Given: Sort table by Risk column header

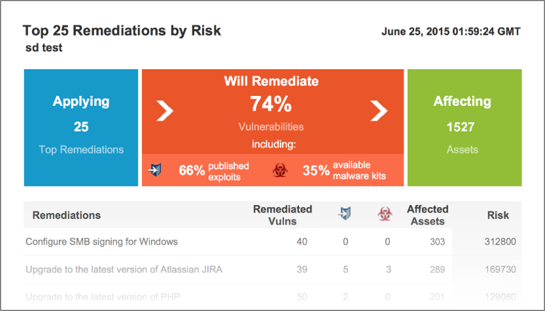Looking at the screenshot, I should pos(497,215).
